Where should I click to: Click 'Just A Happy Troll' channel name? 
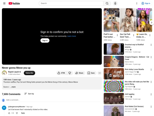pyautogui.click(x=131, y=72)
